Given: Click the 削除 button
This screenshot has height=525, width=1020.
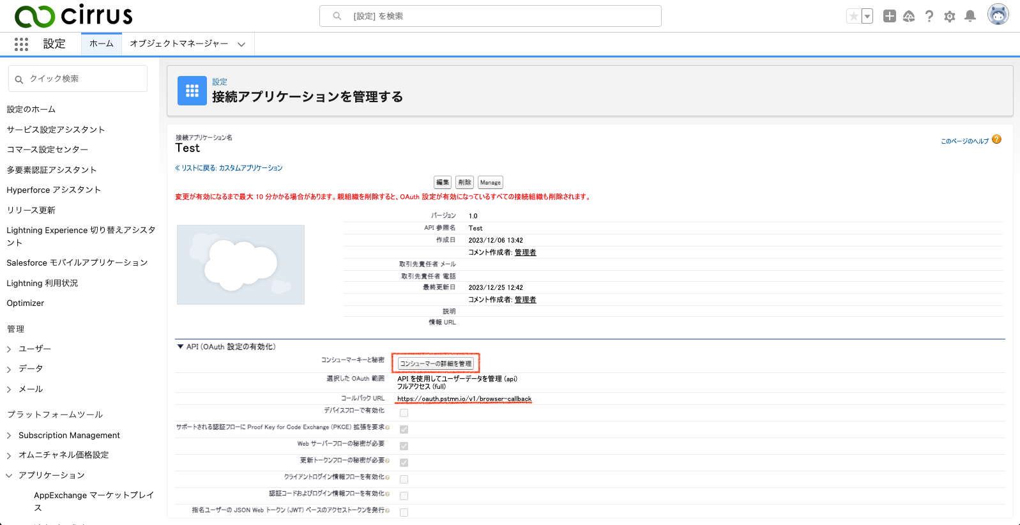Looking at the screenshot, I should pos(465,182).
